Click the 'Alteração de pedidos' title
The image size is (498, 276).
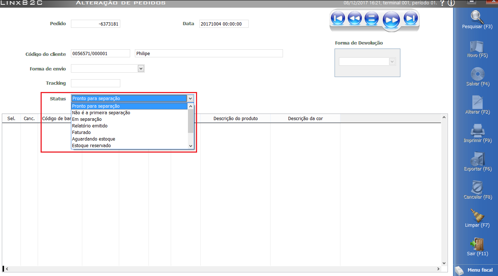coord(121,3)
